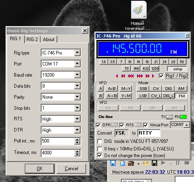This screenshot has width=194, height=182.
Task: Click the blue floppy disk save icon
Action: pyautogui.click(x=113, y=163)
